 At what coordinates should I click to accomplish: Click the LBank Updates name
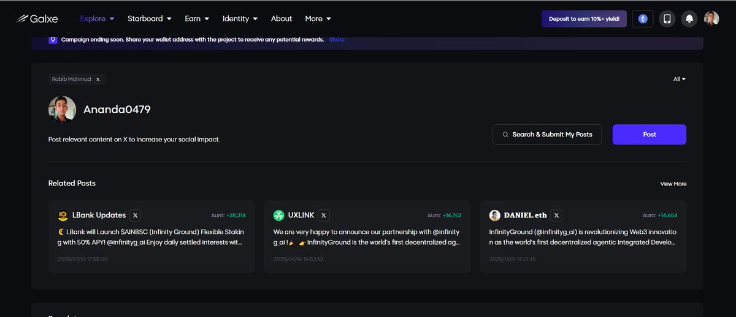pos(99,215)
